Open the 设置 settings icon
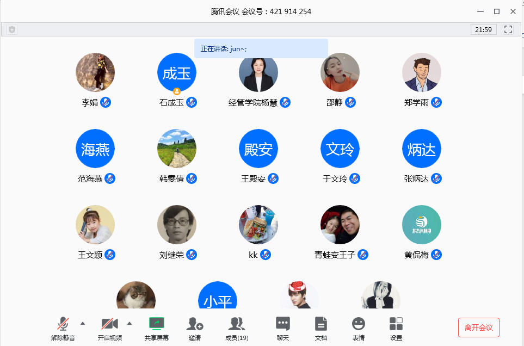 pyautogui.click(x=396, y=329)
